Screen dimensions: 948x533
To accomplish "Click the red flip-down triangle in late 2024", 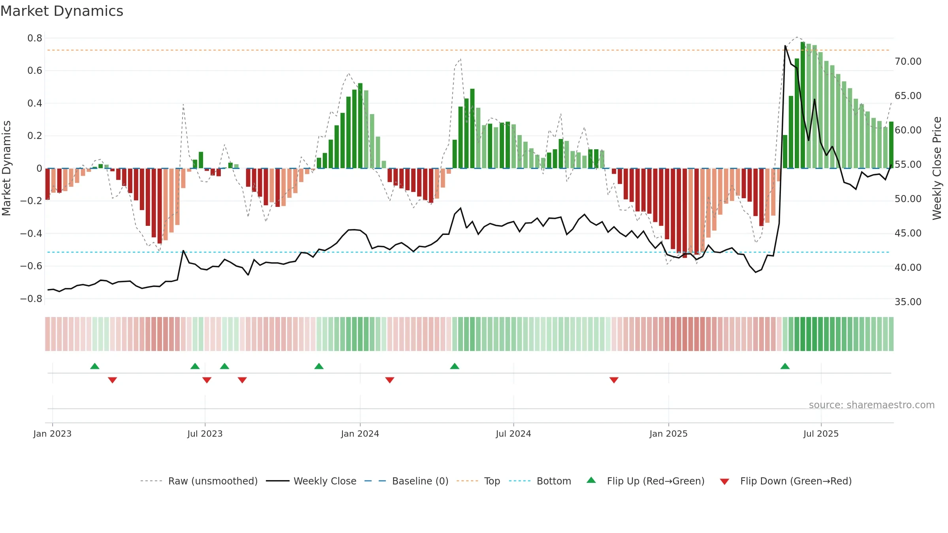I will (x=614, y=380).
